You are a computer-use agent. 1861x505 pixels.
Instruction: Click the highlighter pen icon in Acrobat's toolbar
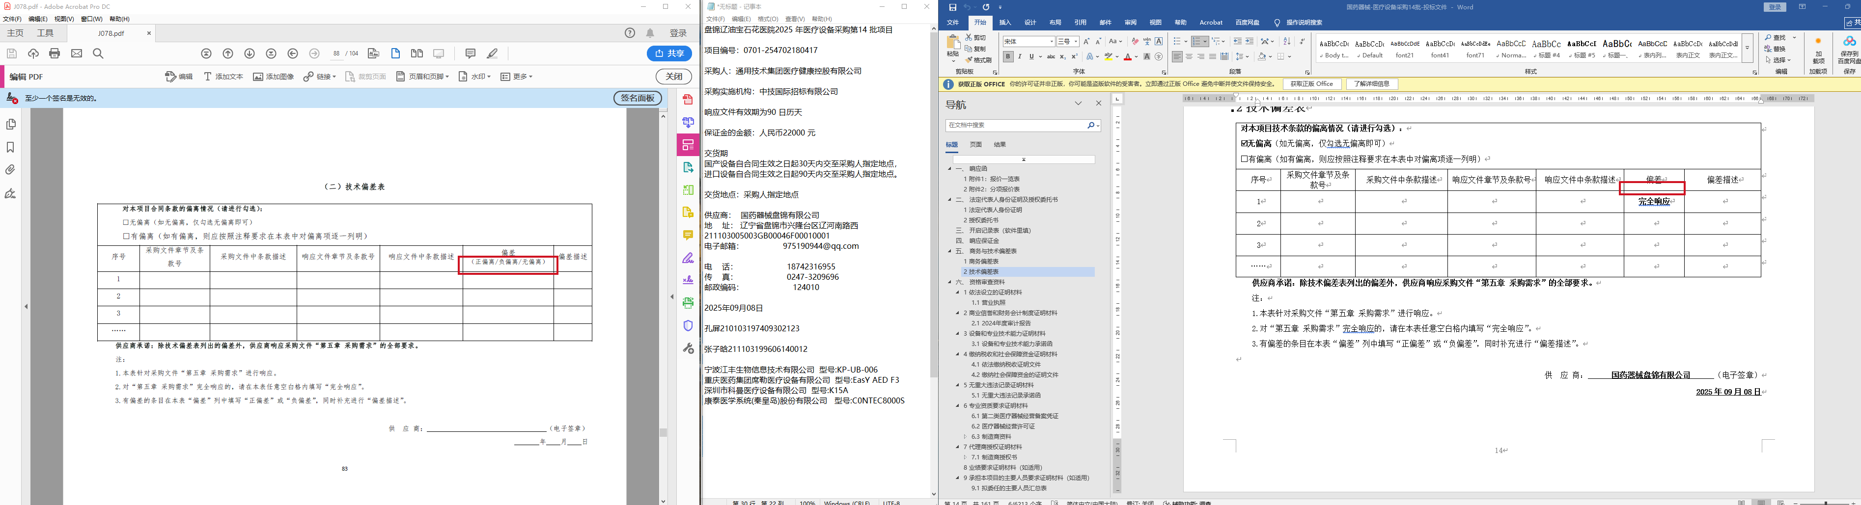click(492, 53)
